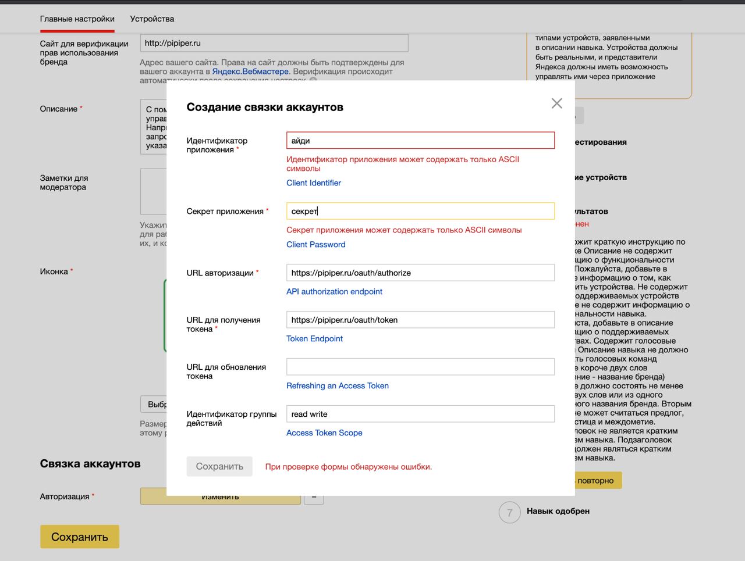This screenshot has width=745, height=561.
Task: Click the ASCII error under application identifier
Action: (403, 164)
